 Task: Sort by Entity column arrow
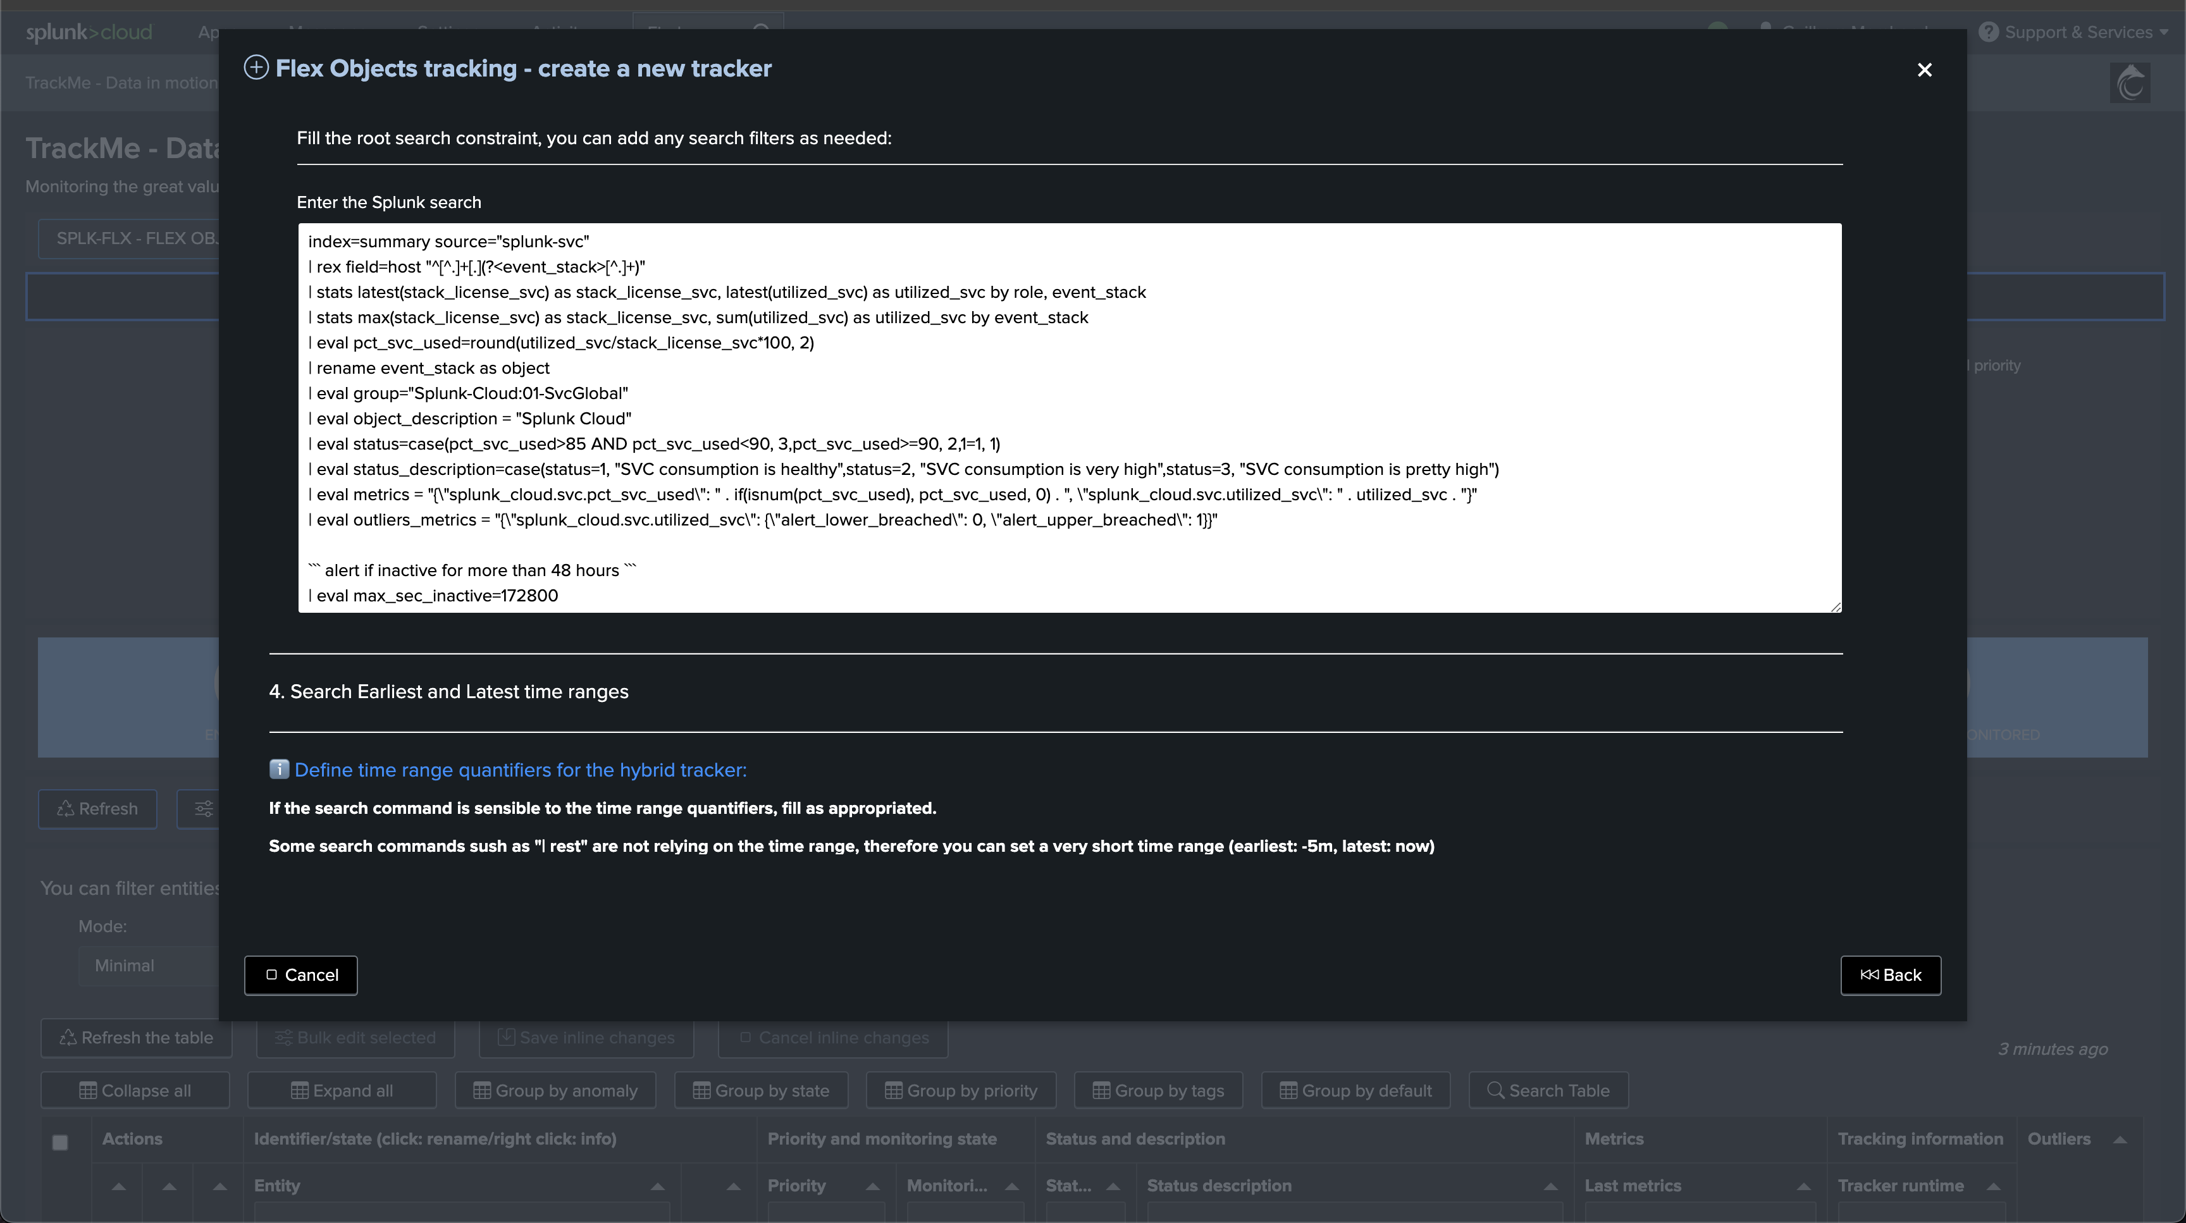tap(657, 1186)
